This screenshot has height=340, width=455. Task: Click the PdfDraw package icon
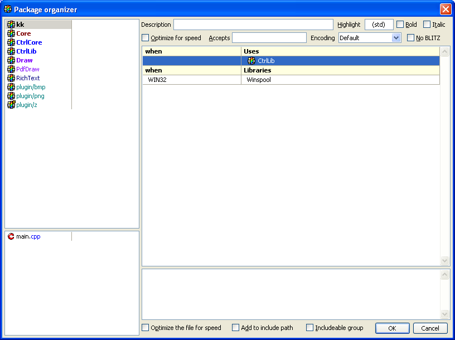point(11,69)
